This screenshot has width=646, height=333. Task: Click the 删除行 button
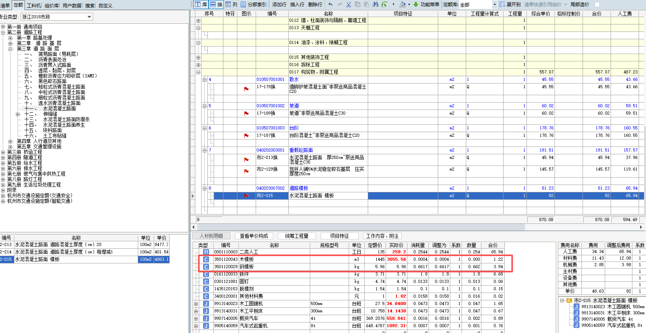[x=315, y=5]
